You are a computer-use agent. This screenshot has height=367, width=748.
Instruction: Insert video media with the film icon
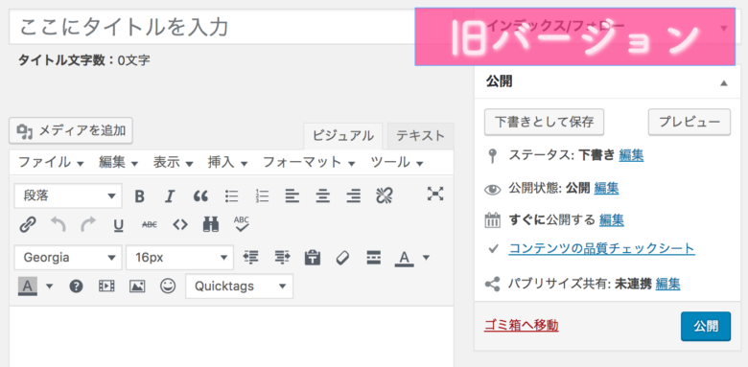point(106,286)
